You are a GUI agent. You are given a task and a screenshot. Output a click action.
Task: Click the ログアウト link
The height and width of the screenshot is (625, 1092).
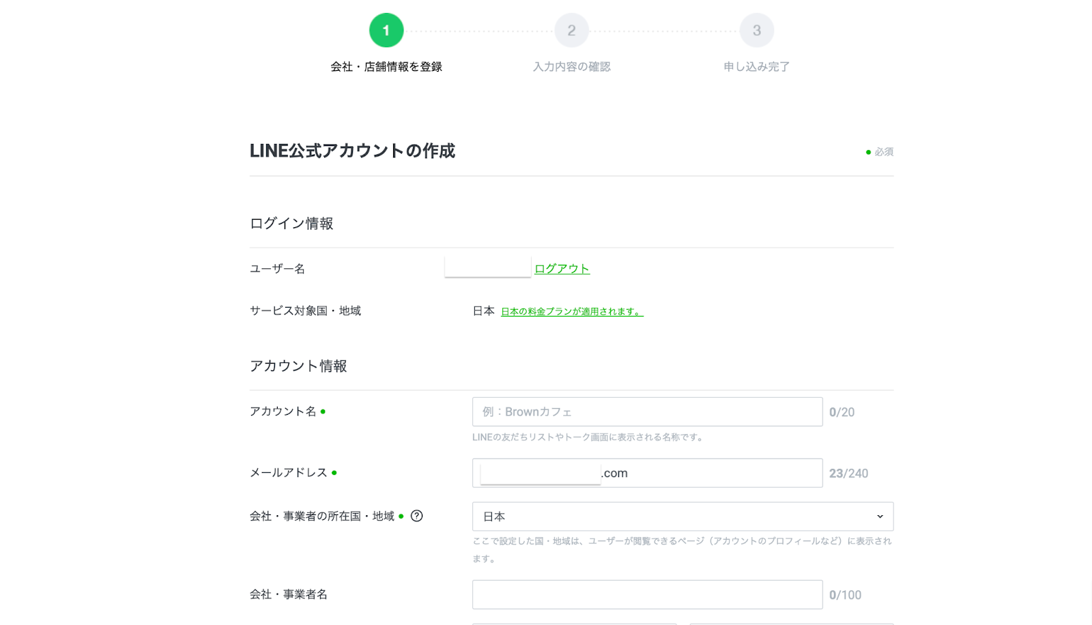[x=562, y=269]
